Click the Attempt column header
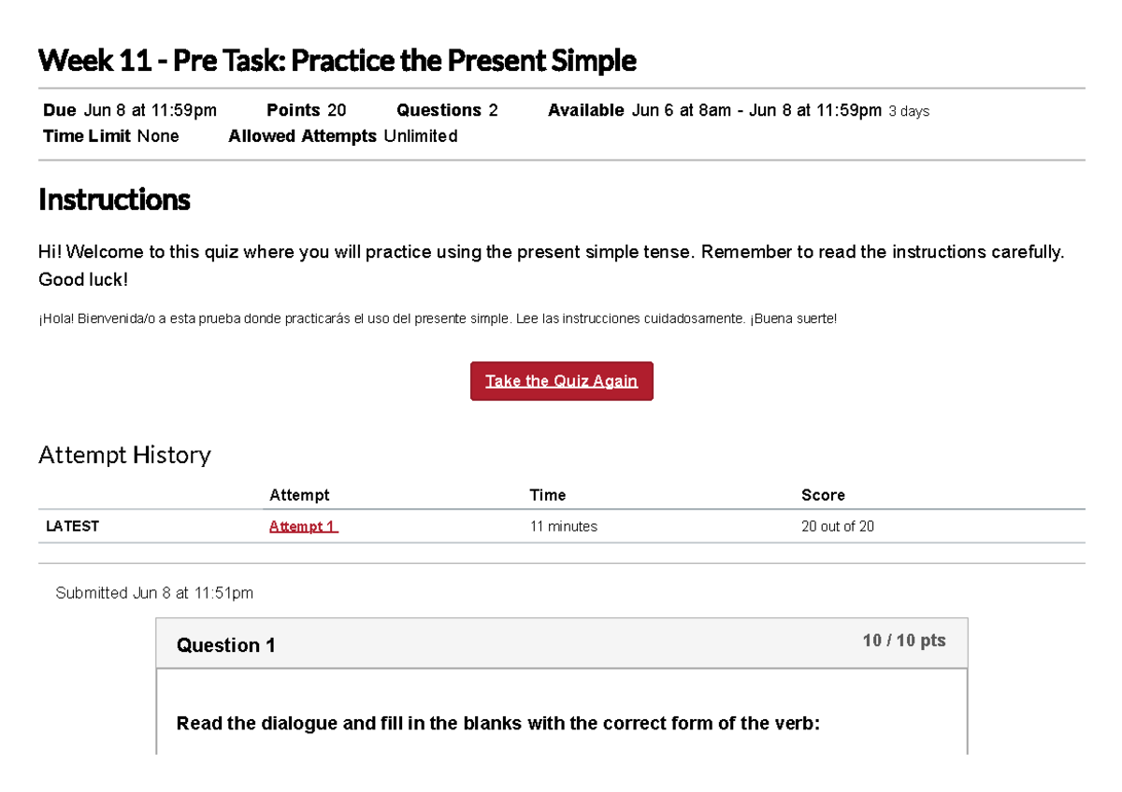Screen dimensions: 1122x792 (299, 495)
